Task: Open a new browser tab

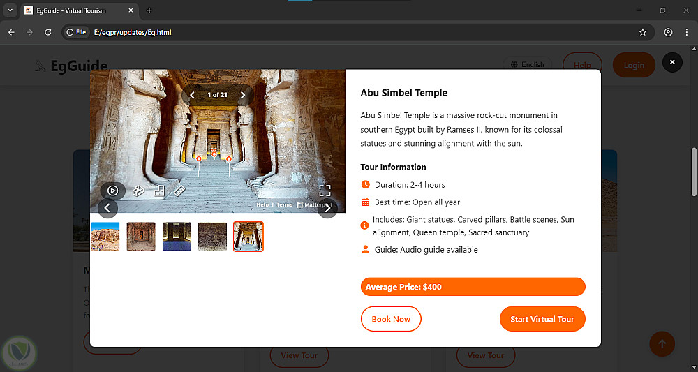Action: (149, 10)
